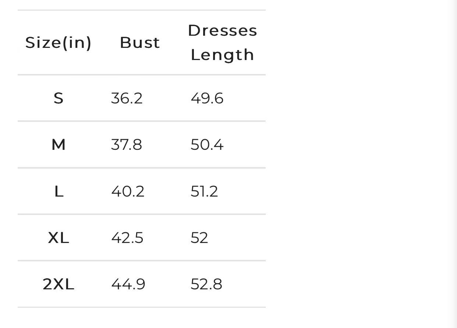Click the word Length in header
This screenshot has height=328, width=457.
[222, 55]
